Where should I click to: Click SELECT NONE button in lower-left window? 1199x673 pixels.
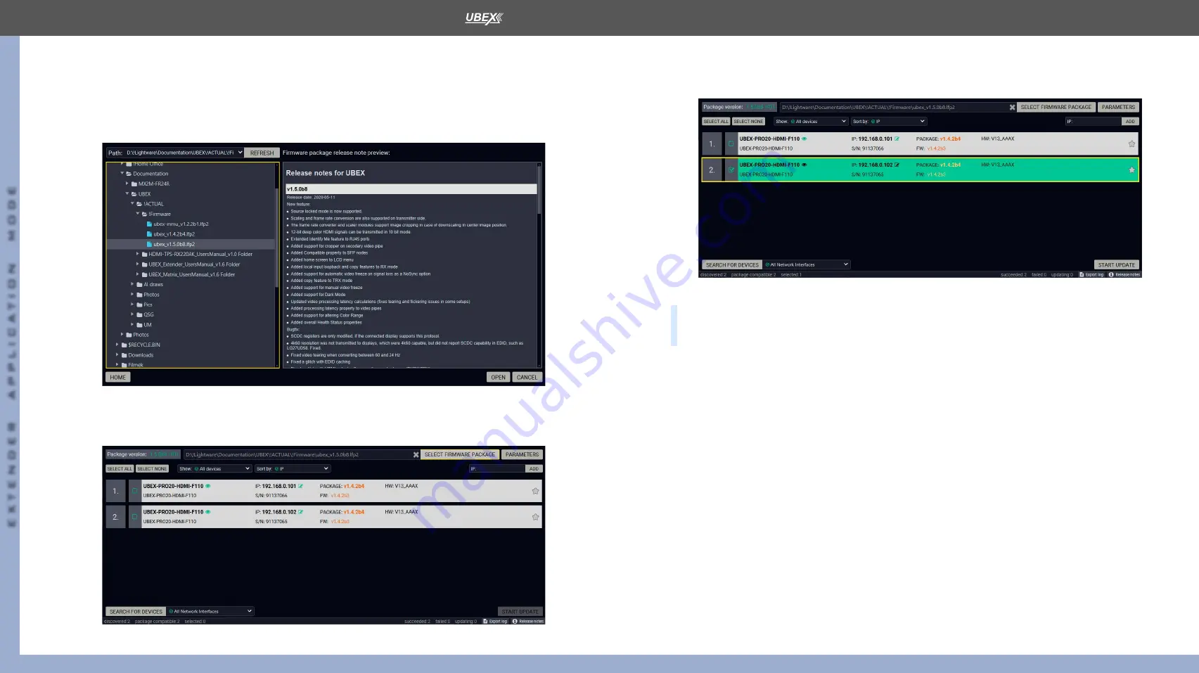[152, 469]
